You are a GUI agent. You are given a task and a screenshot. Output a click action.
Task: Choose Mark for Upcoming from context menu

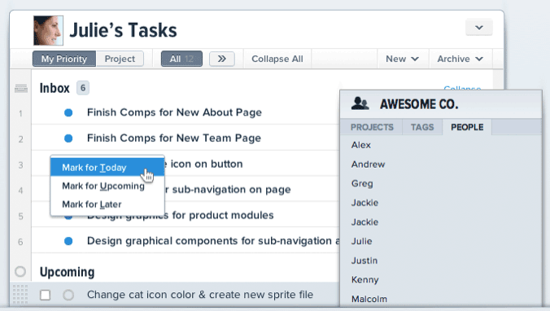[x=107, y=186]
